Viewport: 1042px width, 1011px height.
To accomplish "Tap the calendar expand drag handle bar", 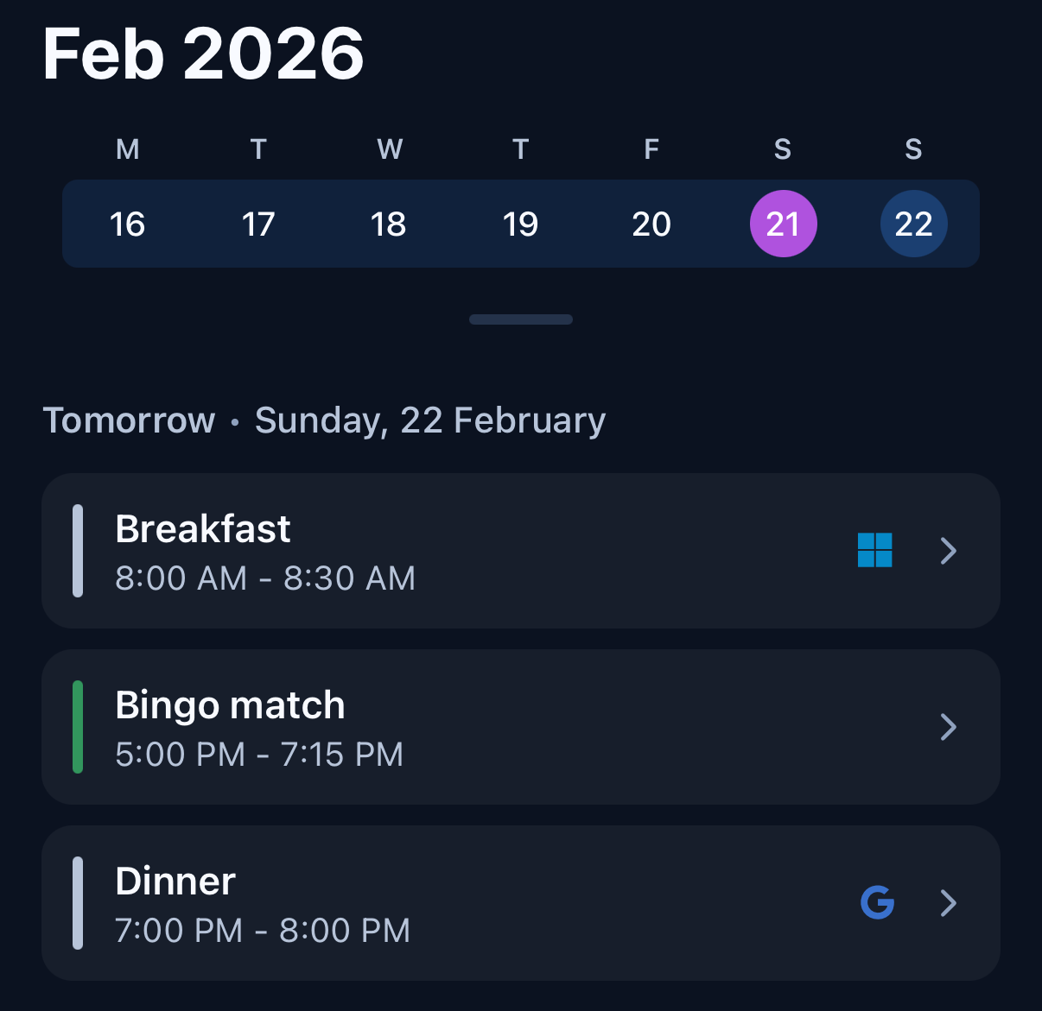I will [x=521, y=319].
